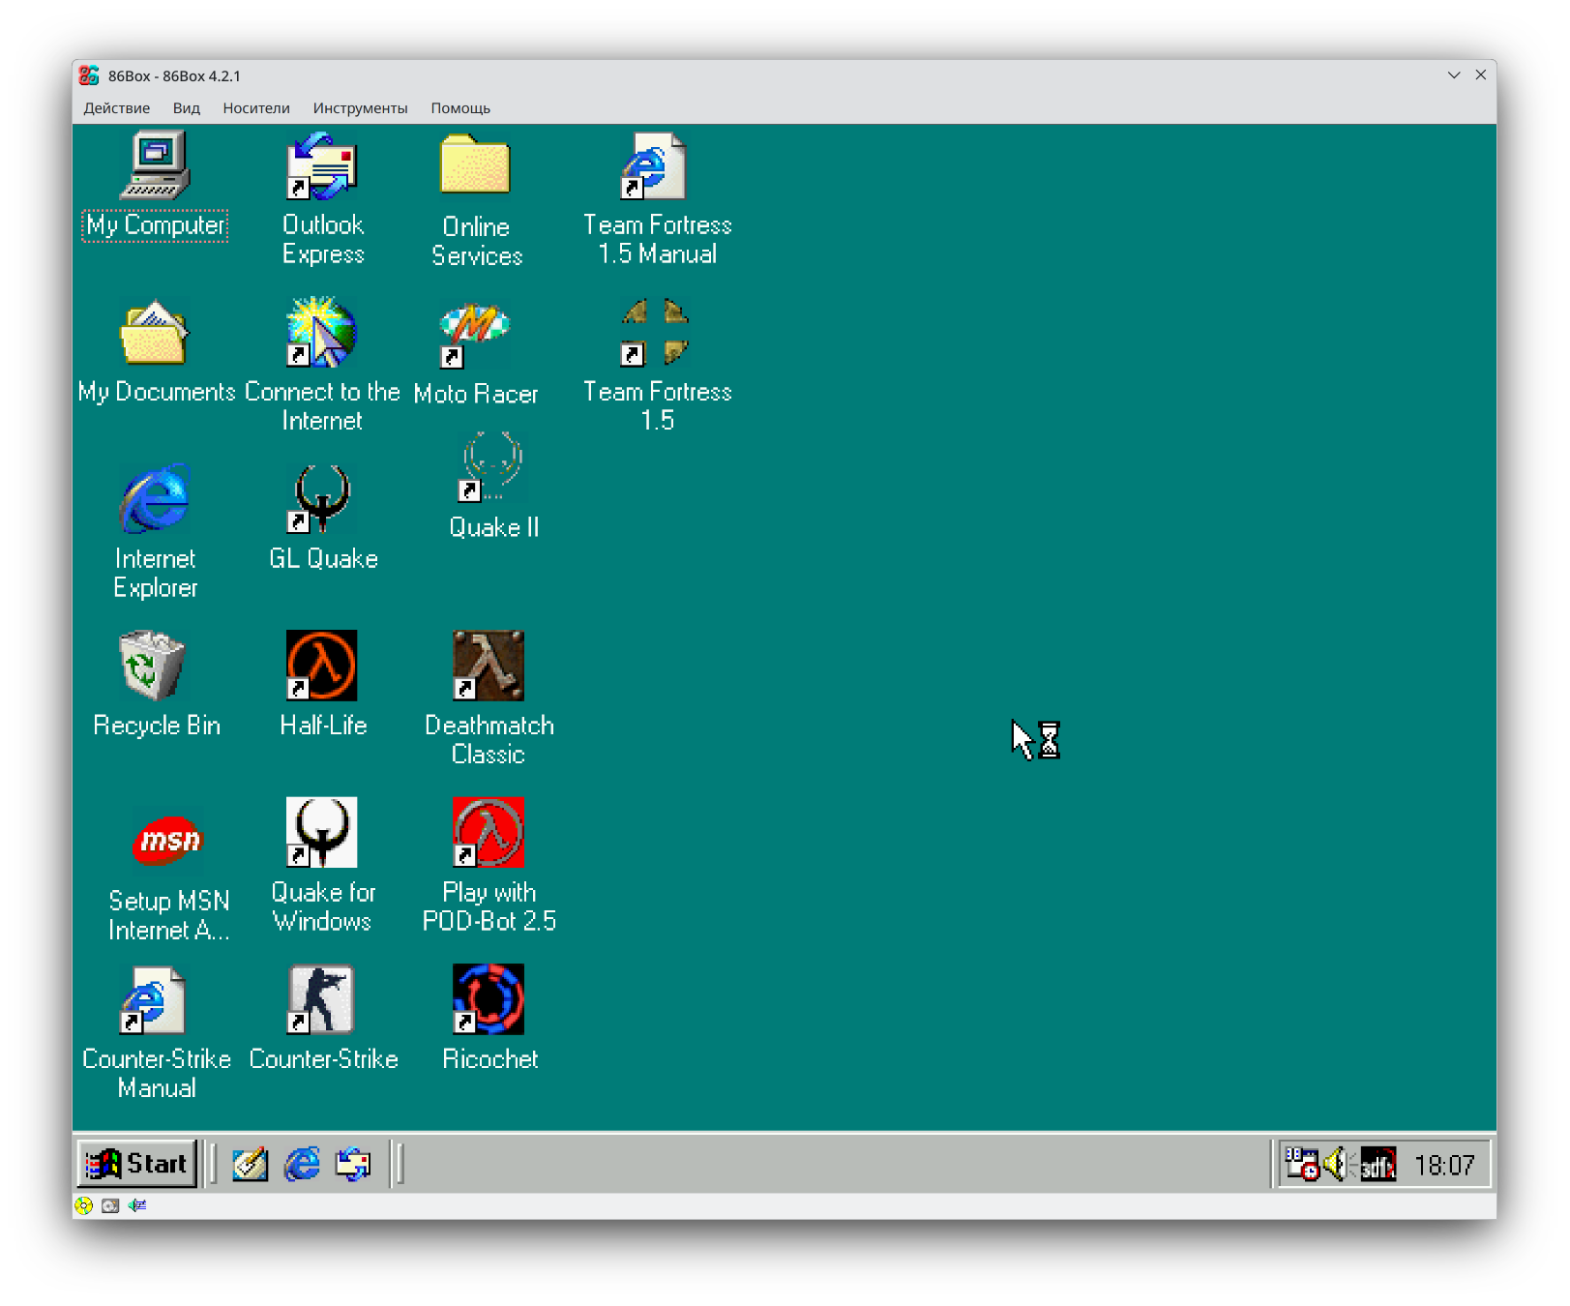The height and width of the screenshot is (1306, 1570).
Task: Open the Windows Start menu
Action: [x=136, y=1164]
